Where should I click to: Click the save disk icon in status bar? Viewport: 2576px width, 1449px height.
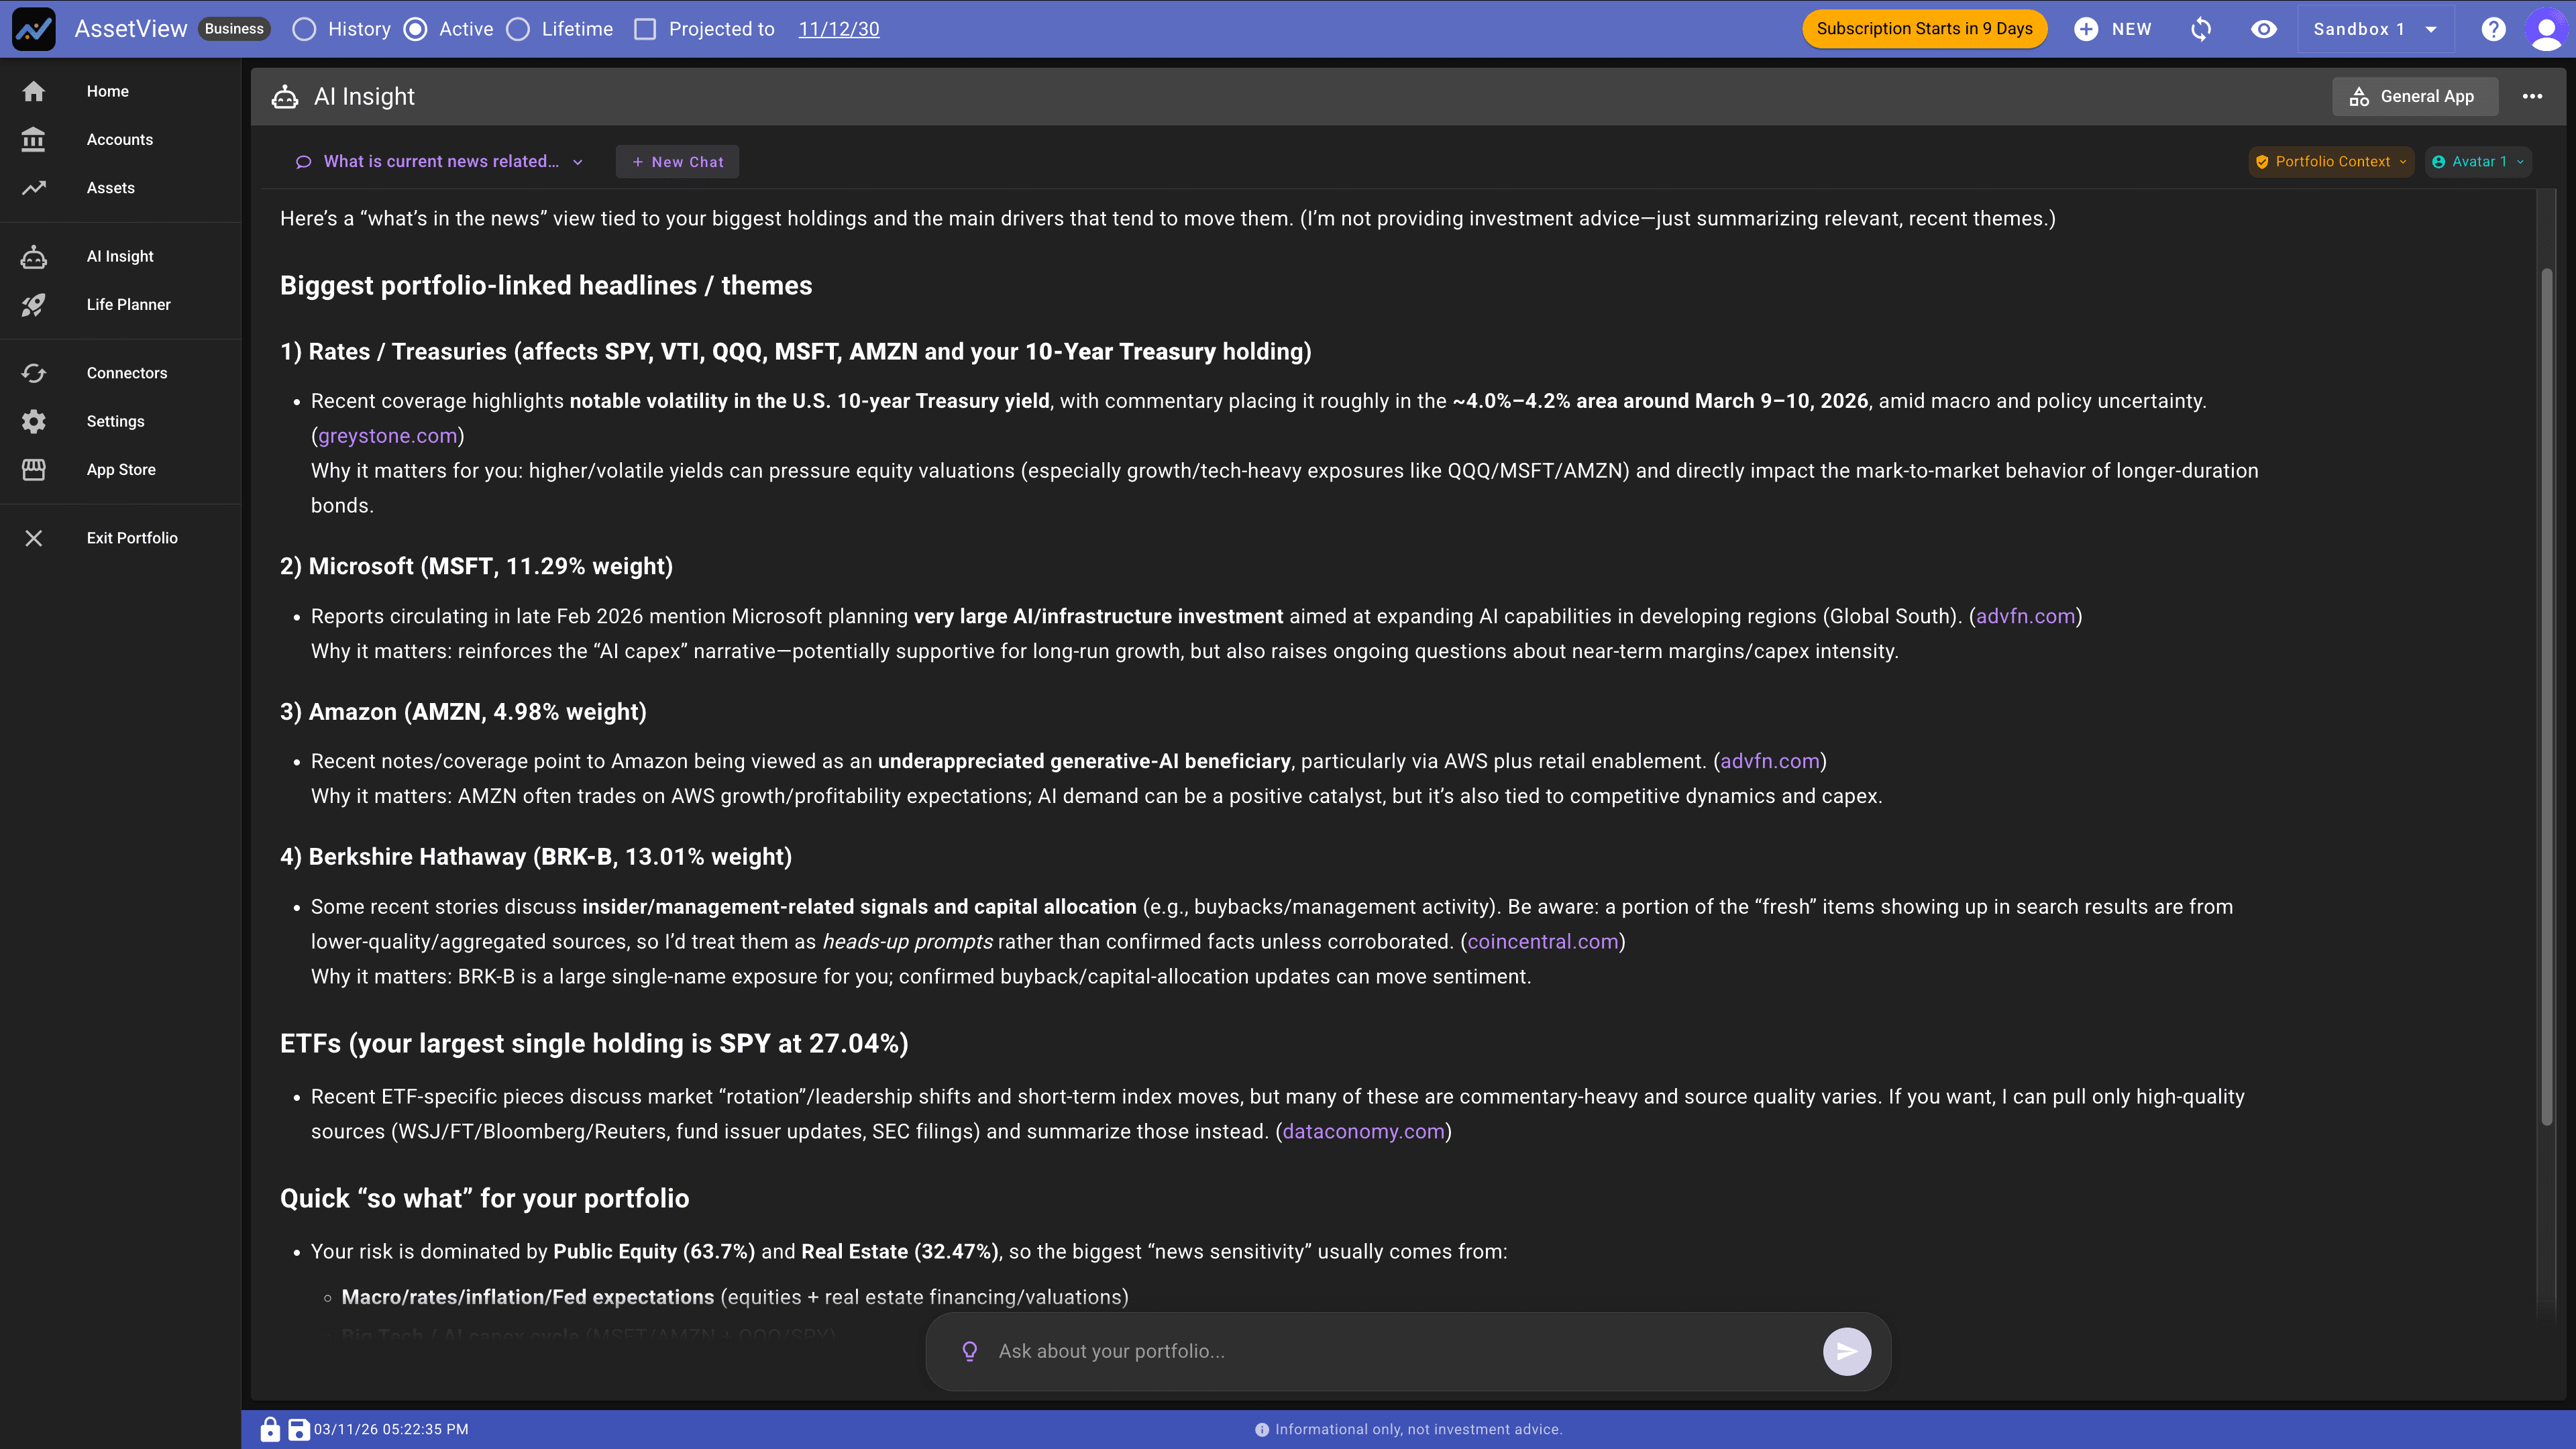coord(298,1429)
